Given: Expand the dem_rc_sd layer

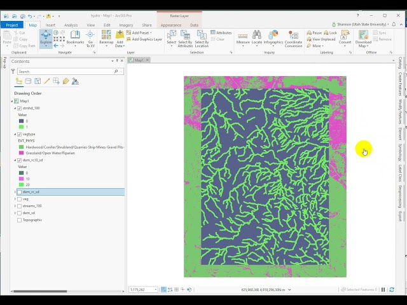Looking at the screenshot, I should 15,192.
